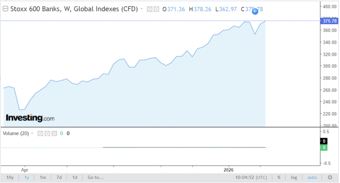Switch to the 1m time range
Image resolution: width=340 pixels, height=183 pixels.
coord(43,177)
